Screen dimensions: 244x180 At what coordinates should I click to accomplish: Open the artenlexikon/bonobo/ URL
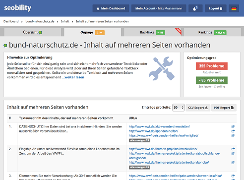[169, 163]
